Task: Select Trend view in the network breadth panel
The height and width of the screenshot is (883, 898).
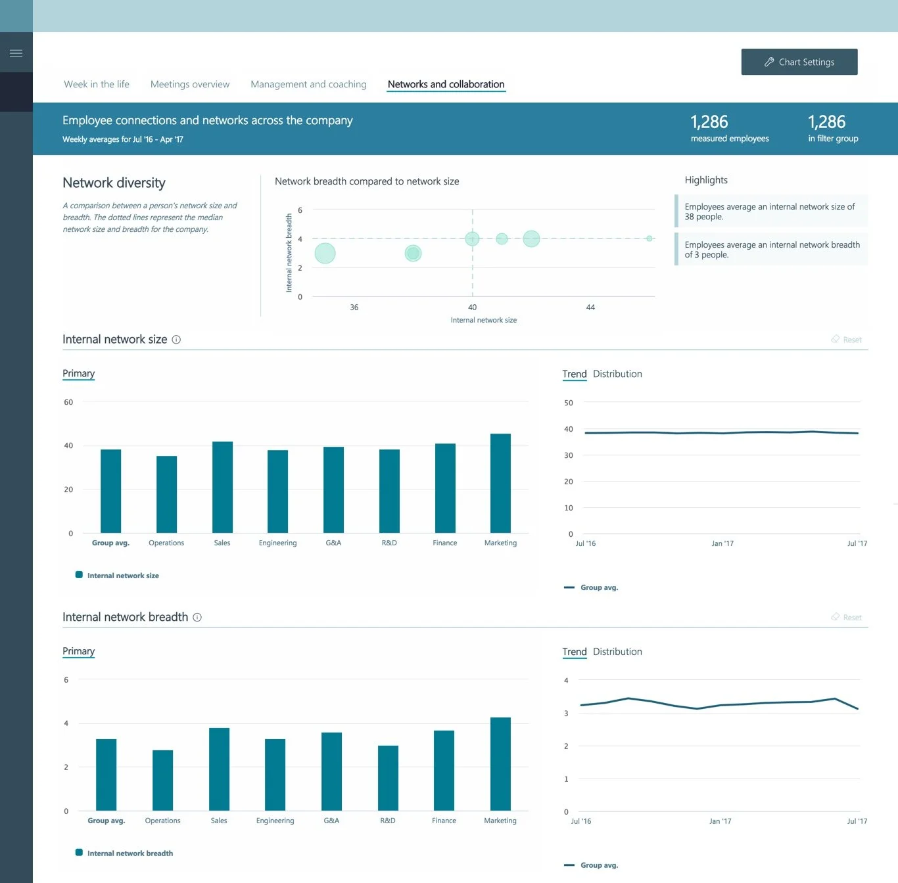Action: point(575,651)
